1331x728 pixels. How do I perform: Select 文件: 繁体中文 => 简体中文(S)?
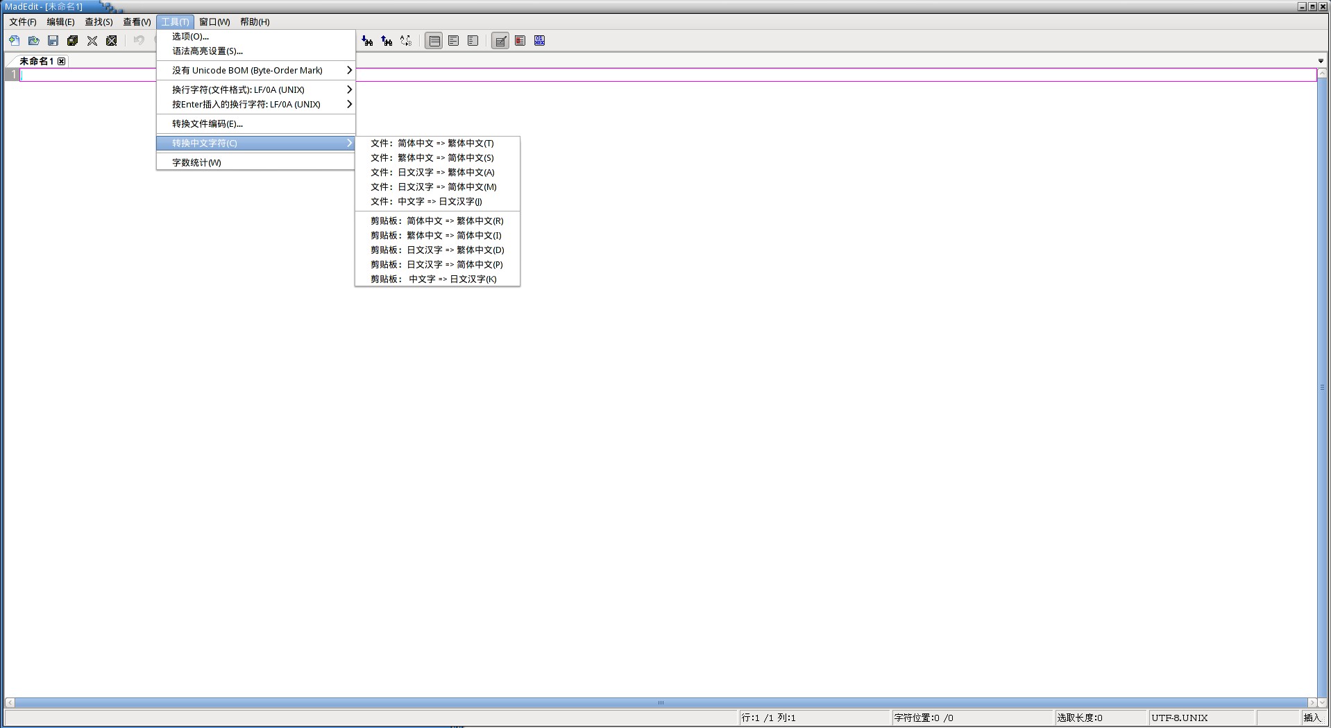(437, 158)
